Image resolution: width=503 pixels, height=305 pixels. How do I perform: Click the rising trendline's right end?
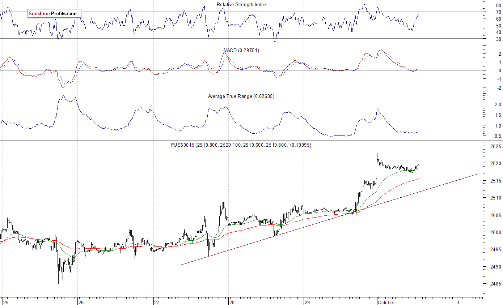click(x=478, y=174)
